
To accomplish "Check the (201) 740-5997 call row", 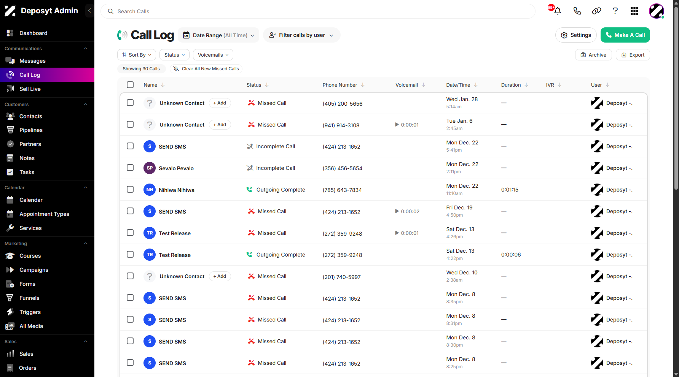I will click(x=130, y=276).
